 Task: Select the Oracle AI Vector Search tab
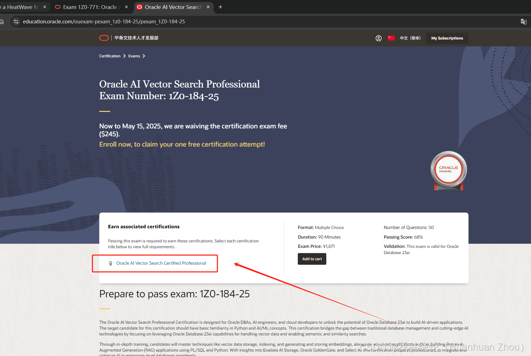tap(173, 7)
